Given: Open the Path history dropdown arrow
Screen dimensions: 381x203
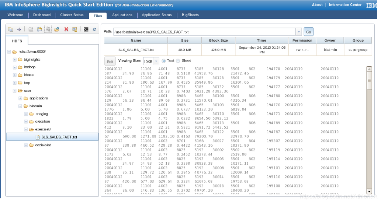Looking at the screenshot, I should click(x=299, y=32).
